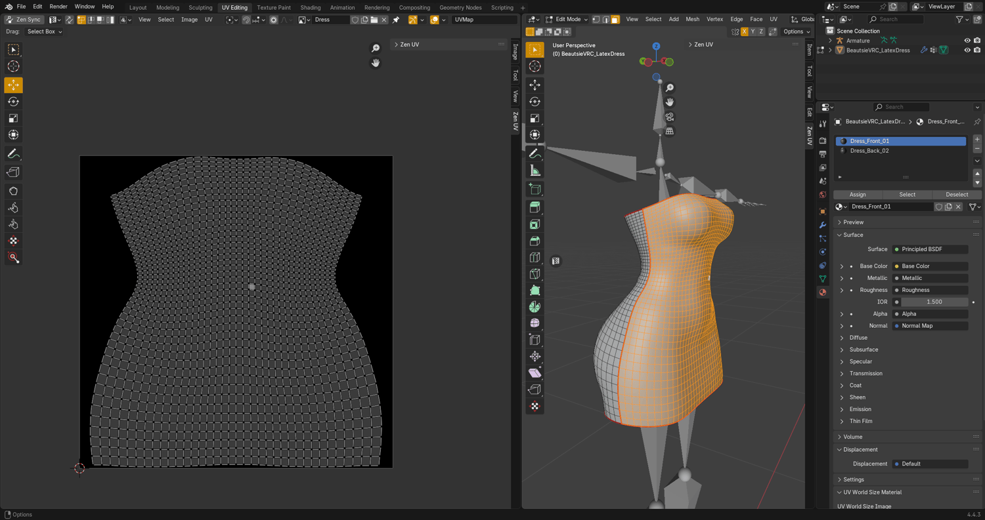Click the Deselect button
985x520 pixels.
[x=956, y=195]
